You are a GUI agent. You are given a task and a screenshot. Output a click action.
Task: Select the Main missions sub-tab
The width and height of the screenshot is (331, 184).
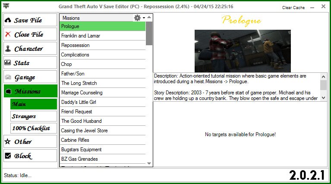33,104
